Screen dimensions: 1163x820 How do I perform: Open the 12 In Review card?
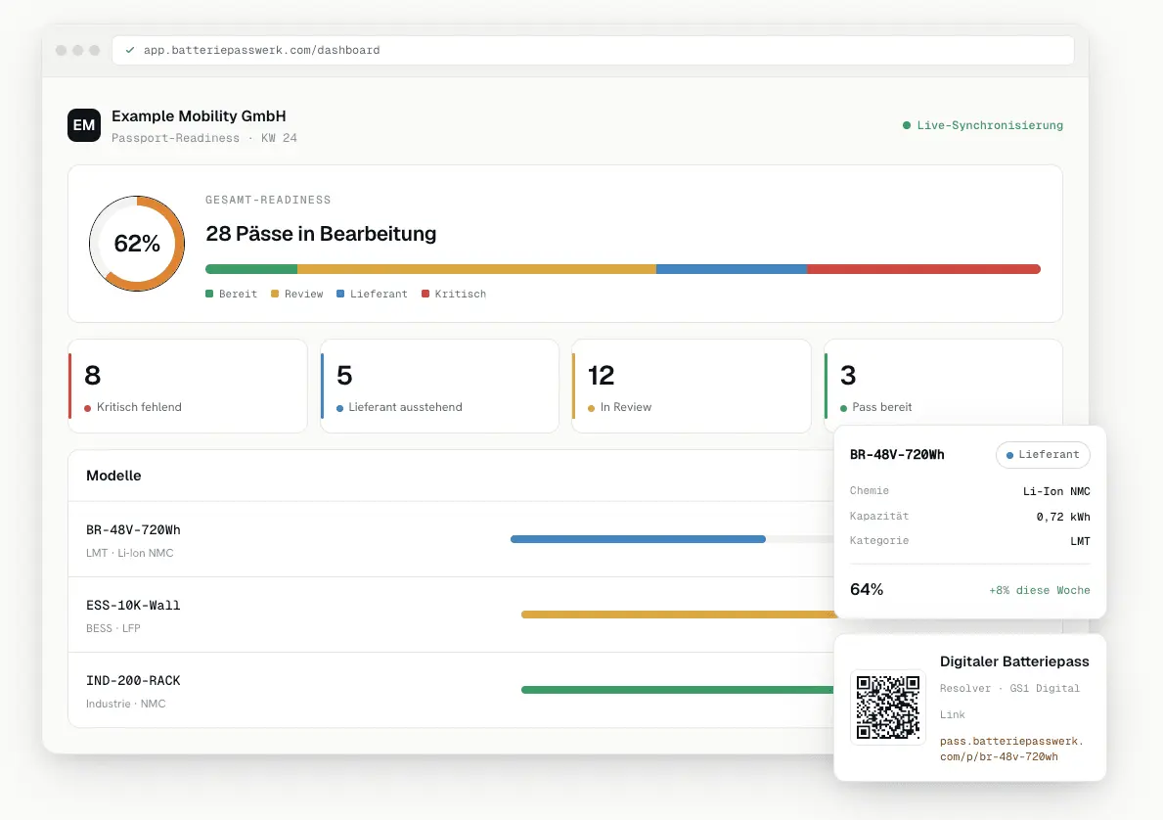692,386
